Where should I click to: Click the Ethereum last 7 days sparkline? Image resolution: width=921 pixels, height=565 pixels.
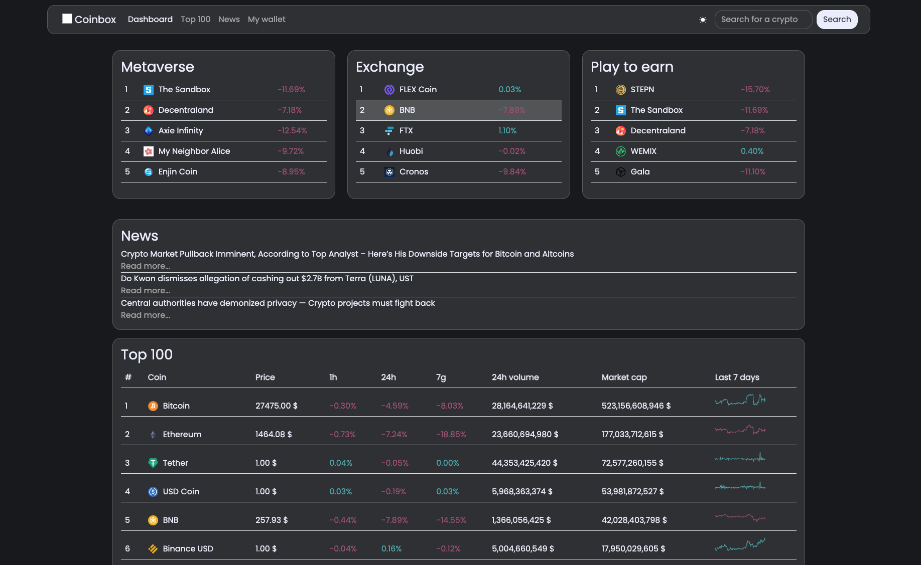[x=740, y=430]
